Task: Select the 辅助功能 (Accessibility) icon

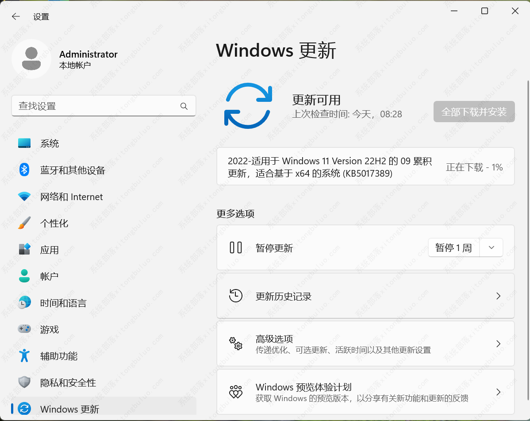Action: [x=25, y=356]
